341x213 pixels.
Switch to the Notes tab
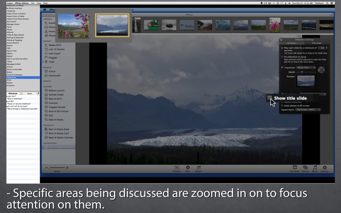tap(29, 93)
